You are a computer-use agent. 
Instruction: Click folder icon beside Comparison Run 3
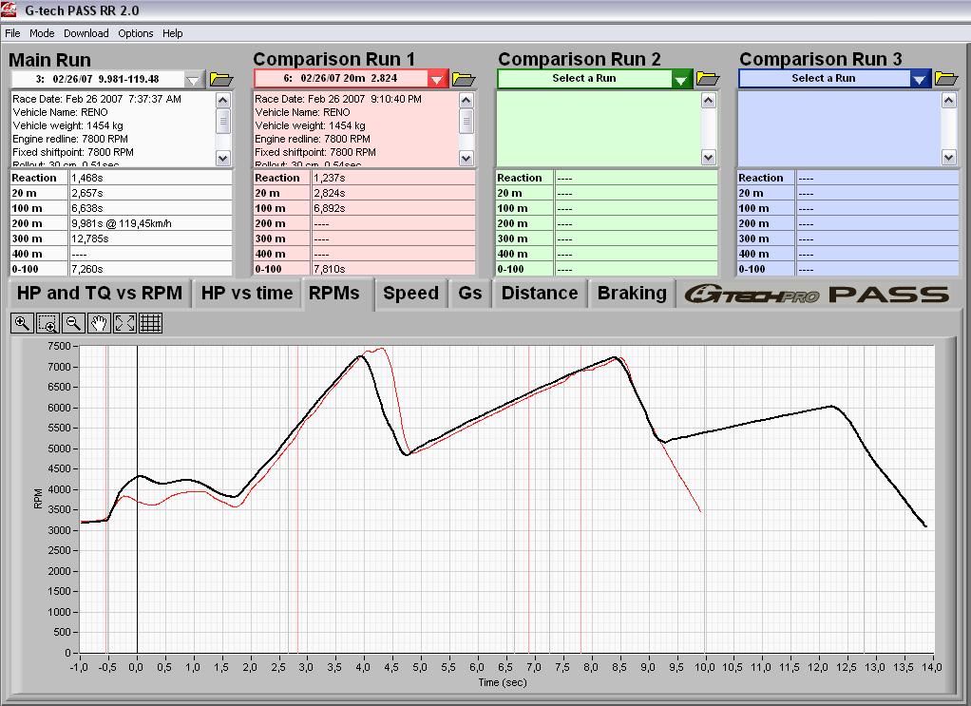(946, 79)
